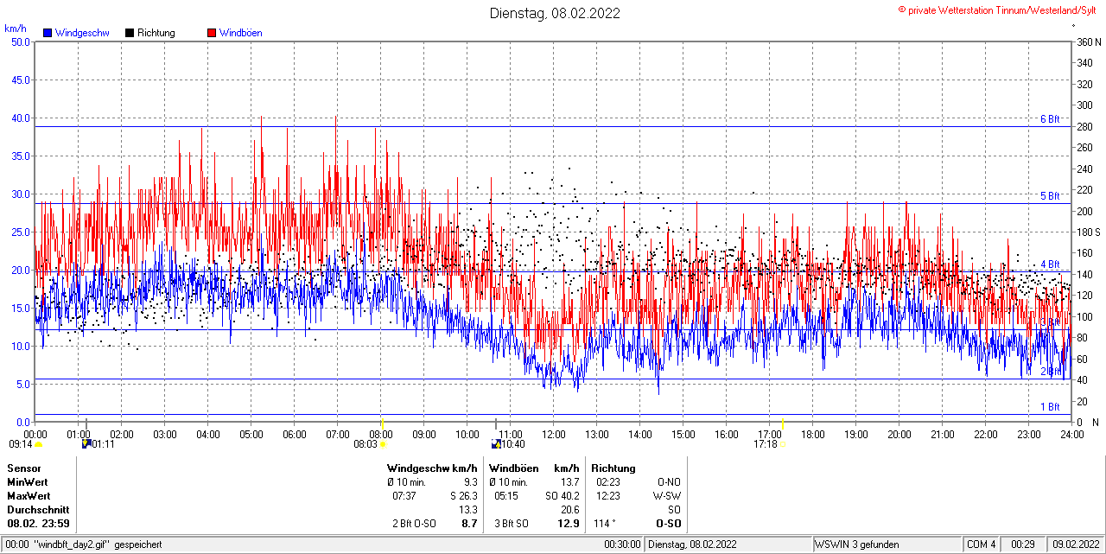Click the 114 ° direction value
The image size is (1106, 554).
tap(603, 524)
